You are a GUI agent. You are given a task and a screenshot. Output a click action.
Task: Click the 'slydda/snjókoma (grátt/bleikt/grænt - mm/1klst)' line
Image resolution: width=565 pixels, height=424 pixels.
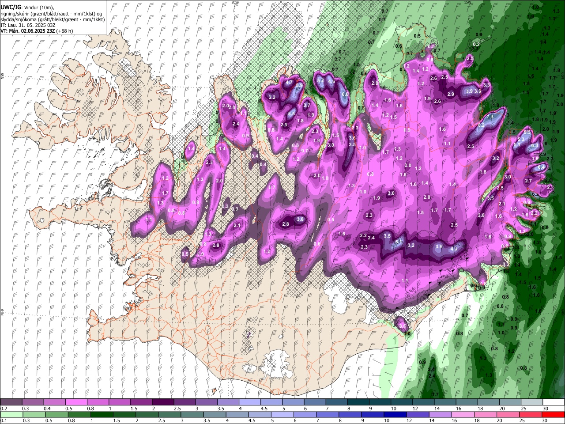[x=53, y=19]
